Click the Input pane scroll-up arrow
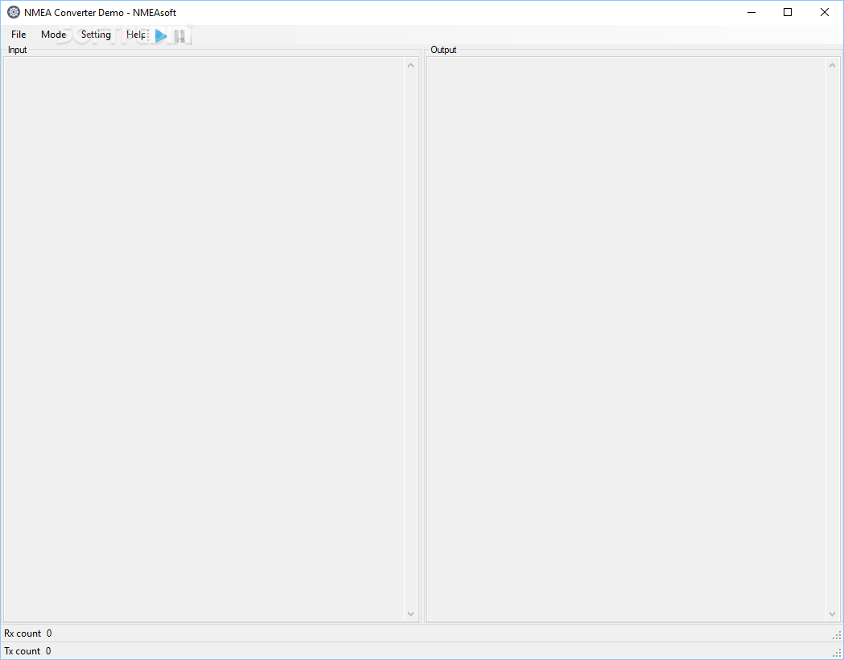Viewport: 844px width, 660px height. tap(410, 66)
